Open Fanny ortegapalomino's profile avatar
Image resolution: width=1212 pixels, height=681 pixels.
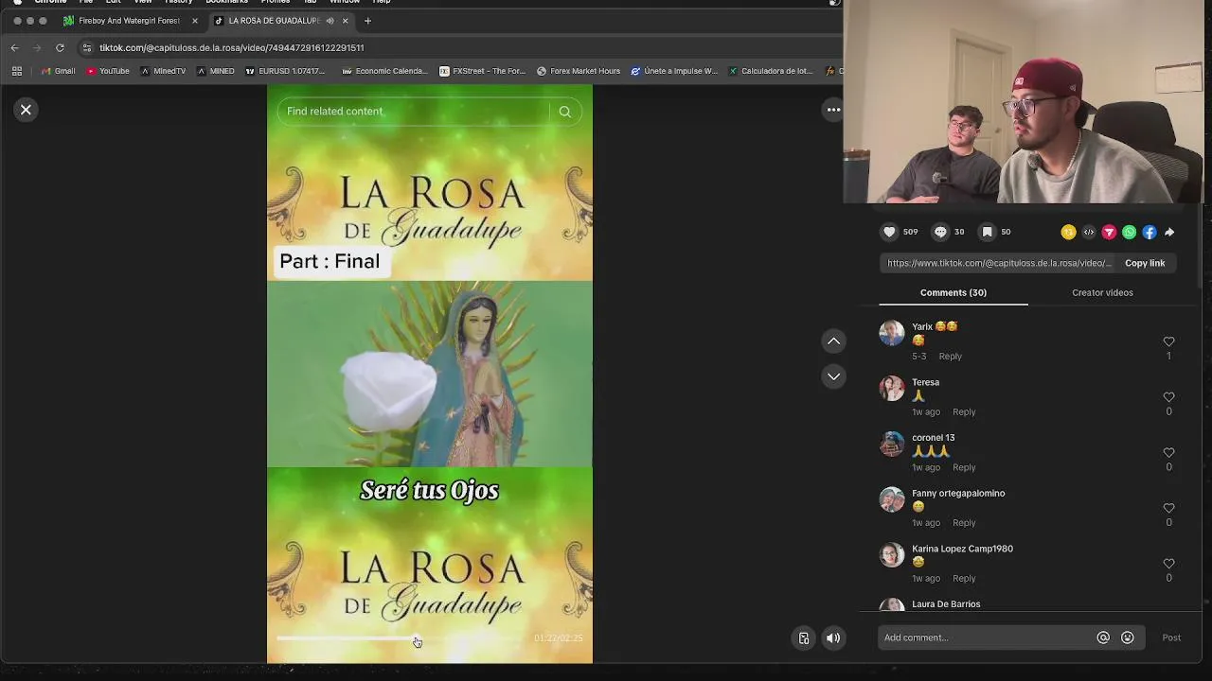point(892,499)
